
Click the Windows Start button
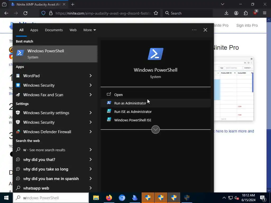6,198
